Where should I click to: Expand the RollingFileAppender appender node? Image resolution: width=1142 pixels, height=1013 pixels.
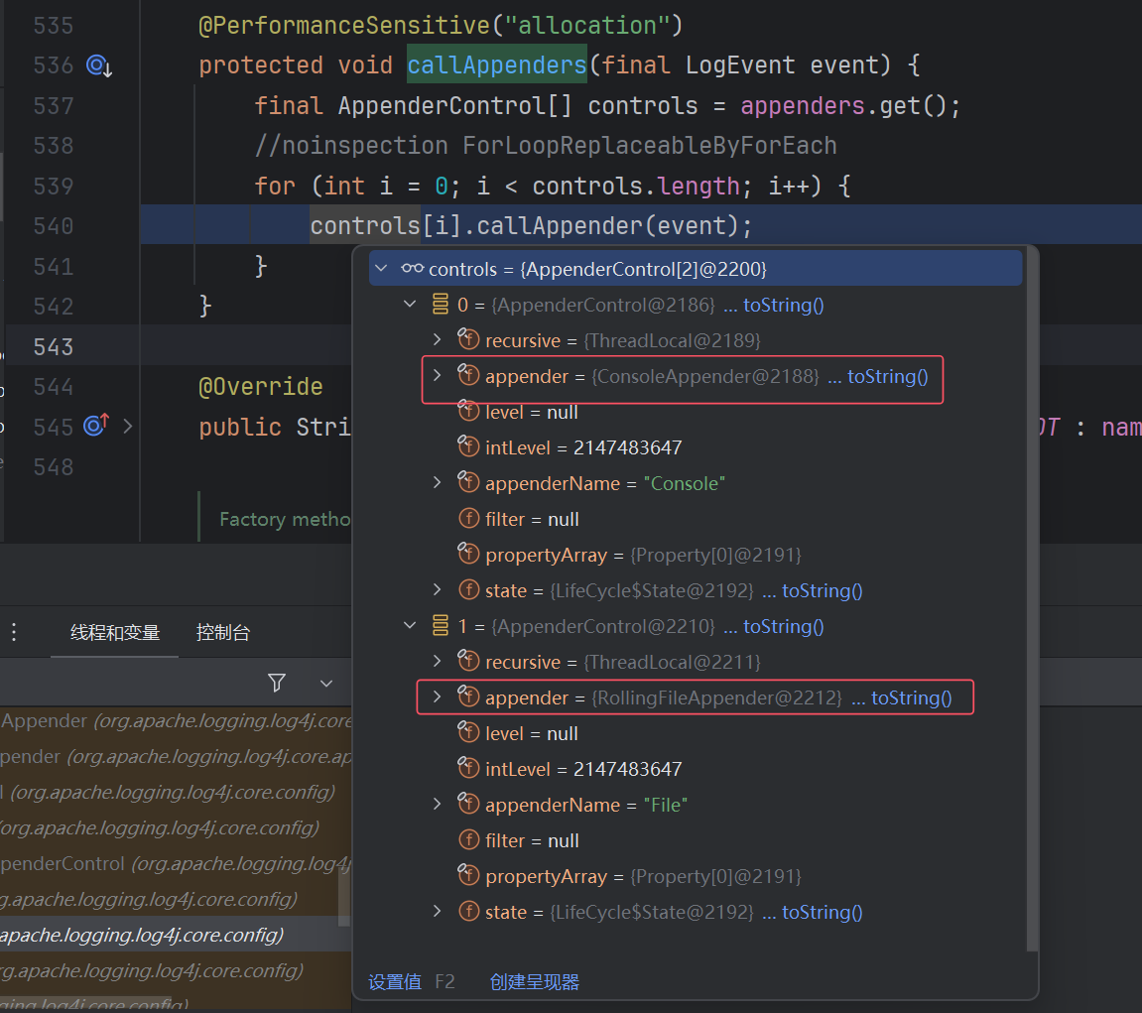437,697
